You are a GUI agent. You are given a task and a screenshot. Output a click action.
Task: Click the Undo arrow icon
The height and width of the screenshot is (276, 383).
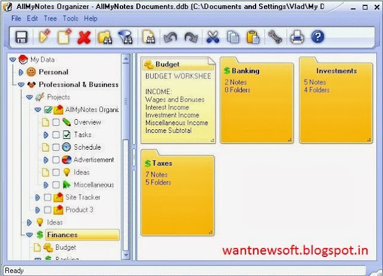pos(170,37)
